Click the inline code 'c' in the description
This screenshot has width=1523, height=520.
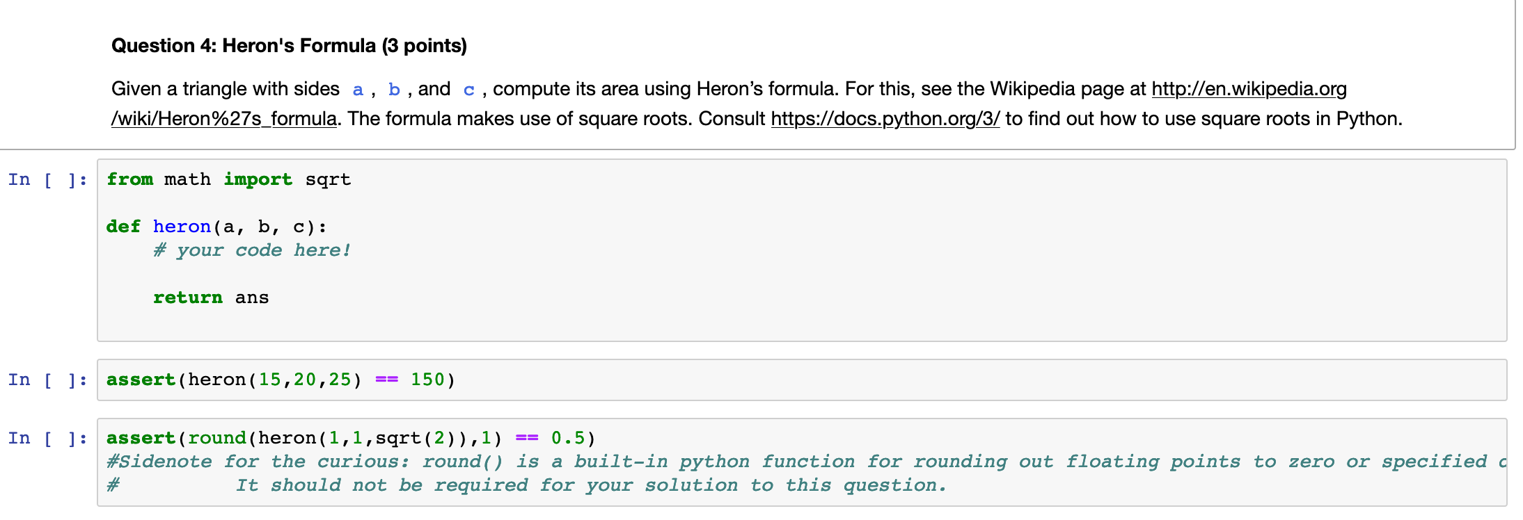point(469,90)
